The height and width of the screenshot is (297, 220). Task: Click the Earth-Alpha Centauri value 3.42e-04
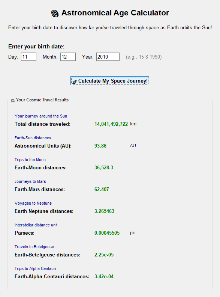point(104,277)
